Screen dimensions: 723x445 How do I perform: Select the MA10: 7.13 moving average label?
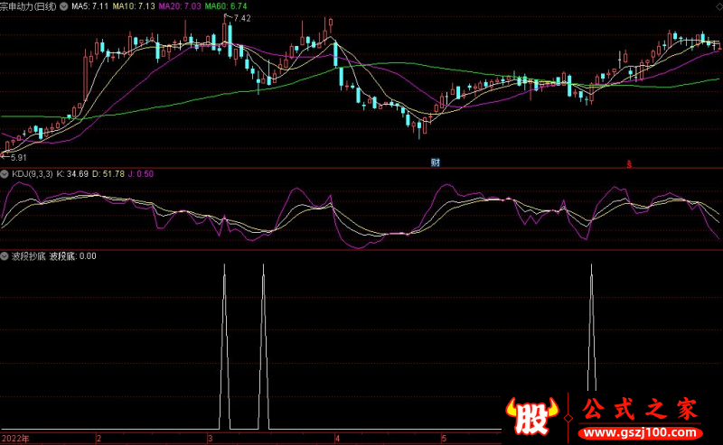[133, 6]
